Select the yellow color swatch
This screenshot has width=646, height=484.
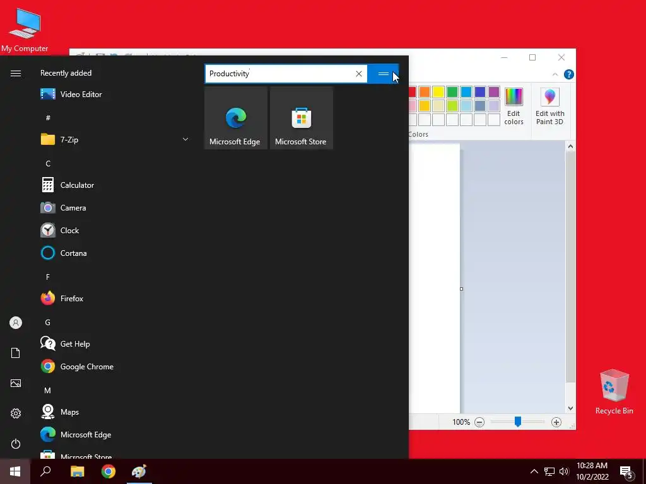click(438, 92)
